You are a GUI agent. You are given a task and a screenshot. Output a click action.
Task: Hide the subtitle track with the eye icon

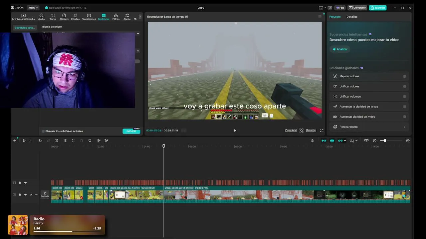tap(25, 183)
